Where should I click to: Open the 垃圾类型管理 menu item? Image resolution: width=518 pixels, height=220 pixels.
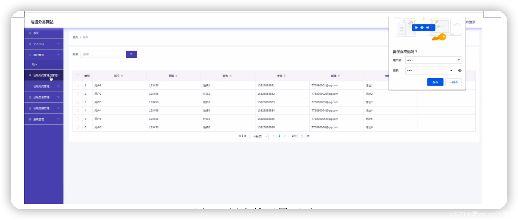click(x=44, y=97)
